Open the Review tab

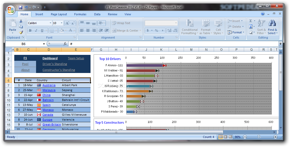click(x=113, y=14)
